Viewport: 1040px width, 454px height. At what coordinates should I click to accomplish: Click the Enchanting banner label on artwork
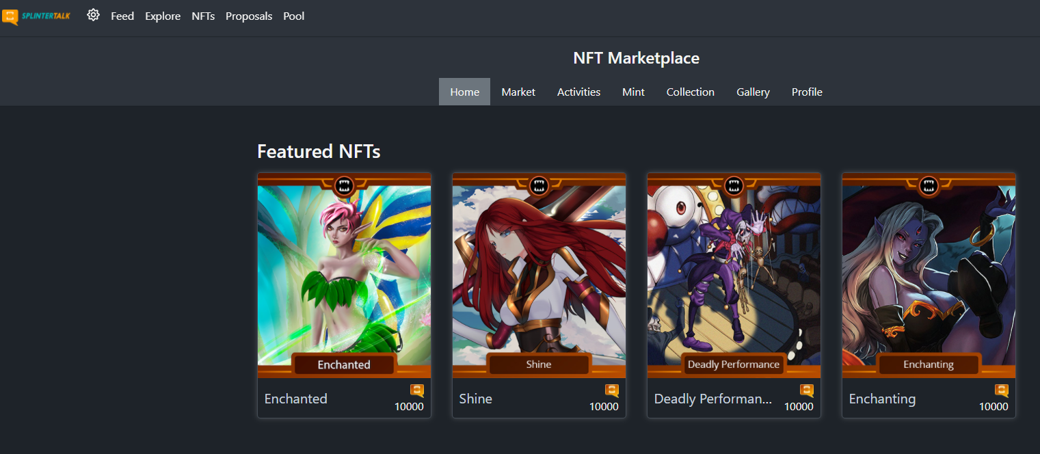coord(929,364)
